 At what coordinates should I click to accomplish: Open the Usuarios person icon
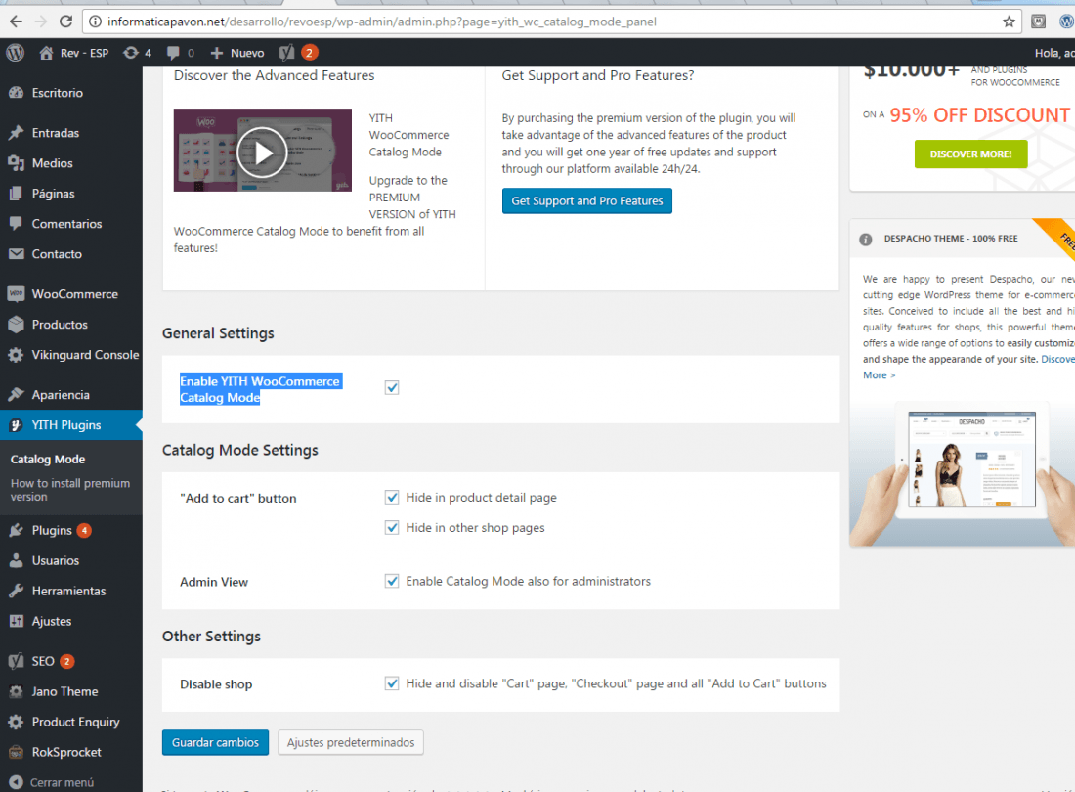tap(17, 560)
